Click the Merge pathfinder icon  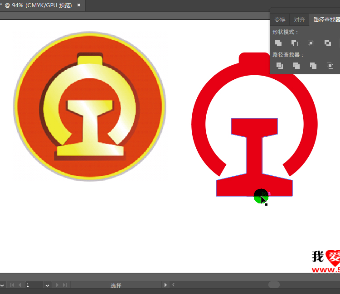(313, 66)
